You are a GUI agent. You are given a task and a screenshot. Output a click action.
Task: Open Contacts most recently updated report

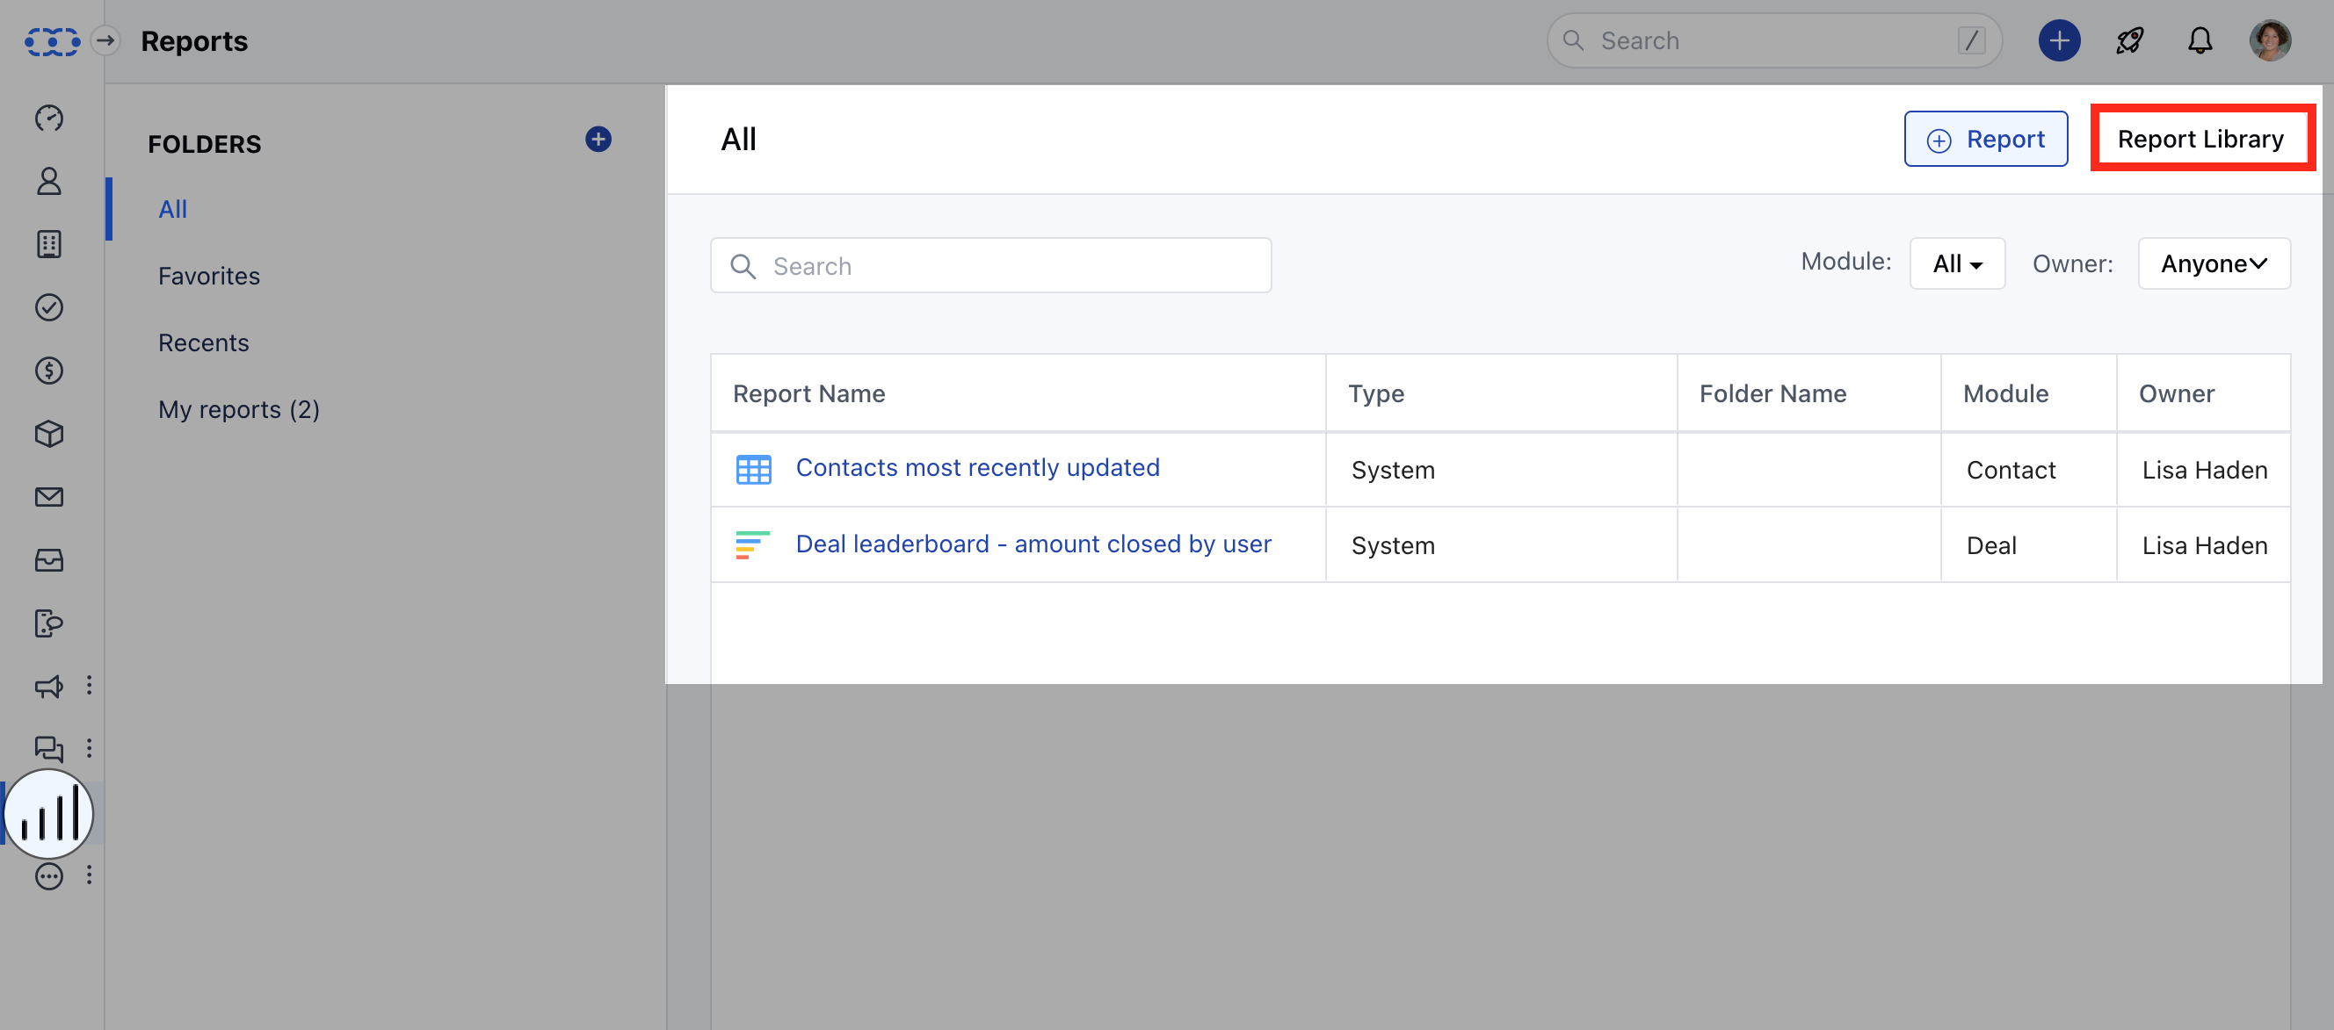pos(978,468)
